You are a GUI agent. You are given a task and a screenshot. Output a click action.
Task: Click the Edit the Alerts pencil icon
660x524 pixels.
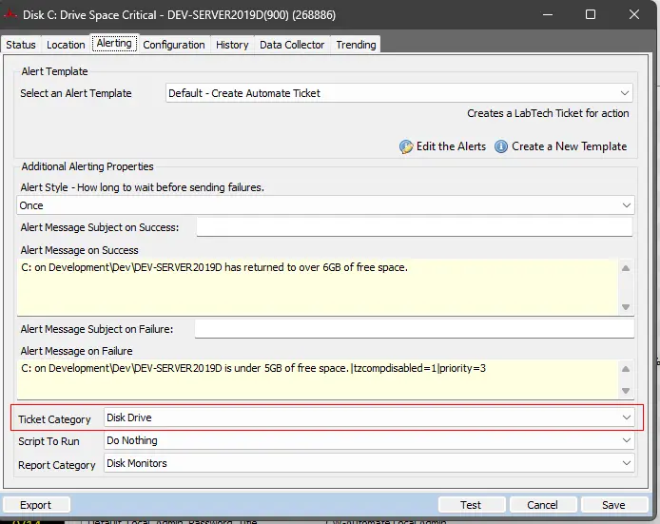pos(406,146)
